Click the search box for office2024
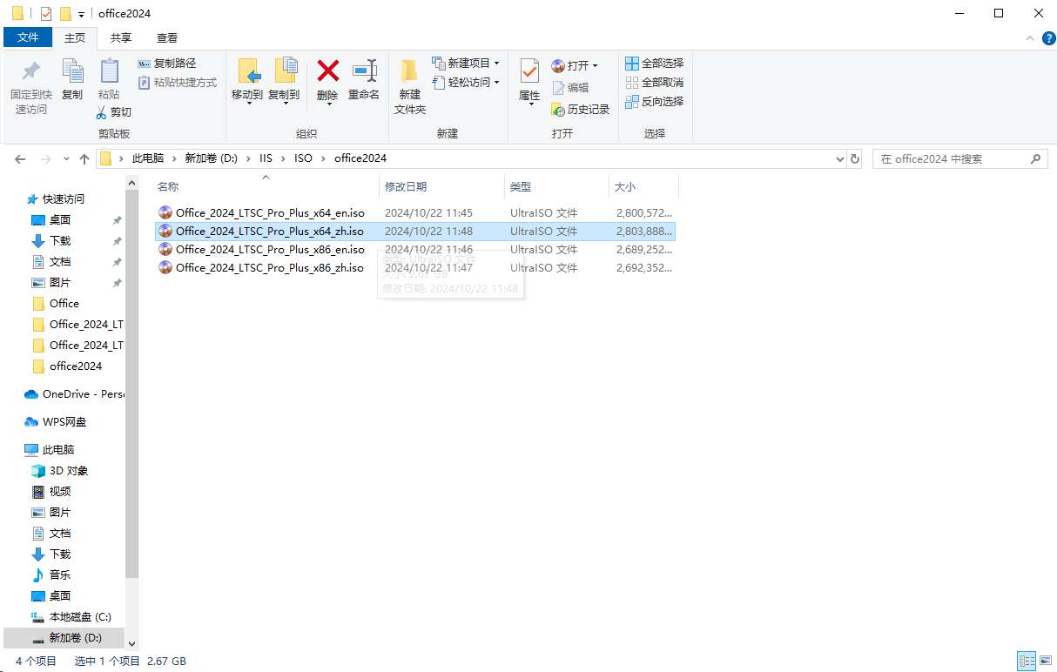Image resolution: width=1057 pixels, height=672 pixels. (949, 159)
